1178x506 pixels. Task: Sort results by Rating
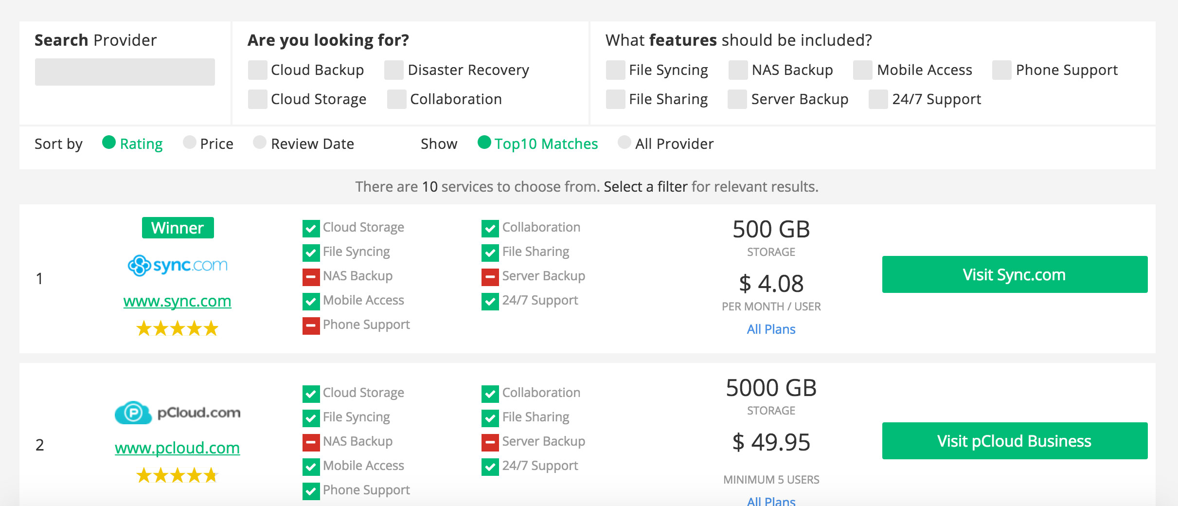pyautogui.click(x=109, y=143)
